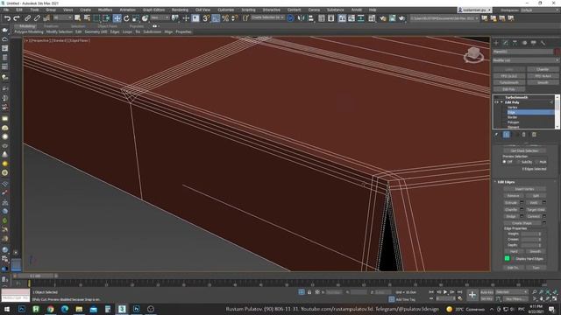The image size is (561, 315).
Task: Toggle show end result icon
Action: pyautogui.click(x=507, y=135)
